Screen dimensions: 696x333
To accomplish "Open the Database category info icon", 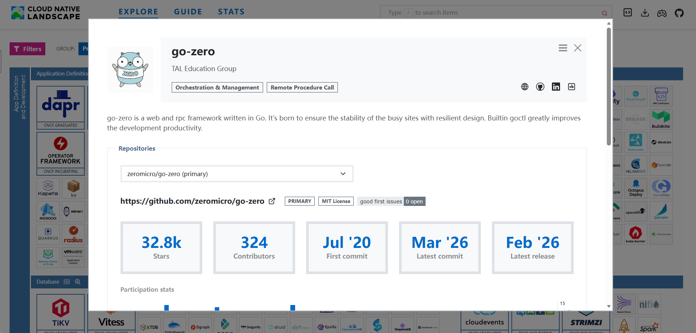I will click(67, 282).
